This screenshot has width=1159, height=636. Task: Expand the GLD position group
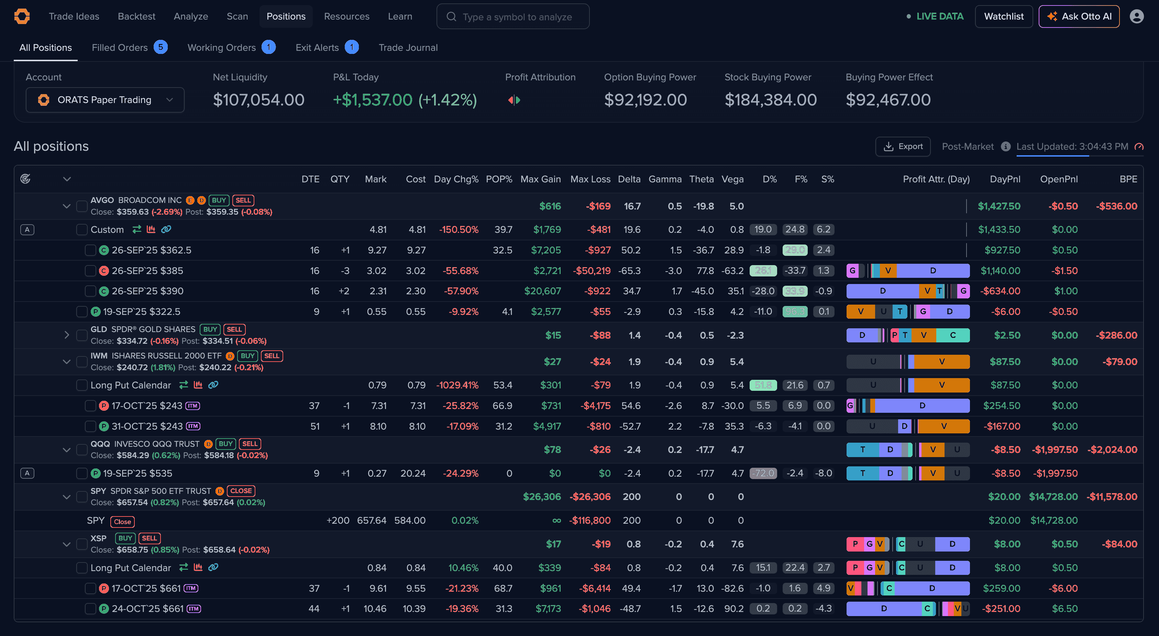(67, 335)
